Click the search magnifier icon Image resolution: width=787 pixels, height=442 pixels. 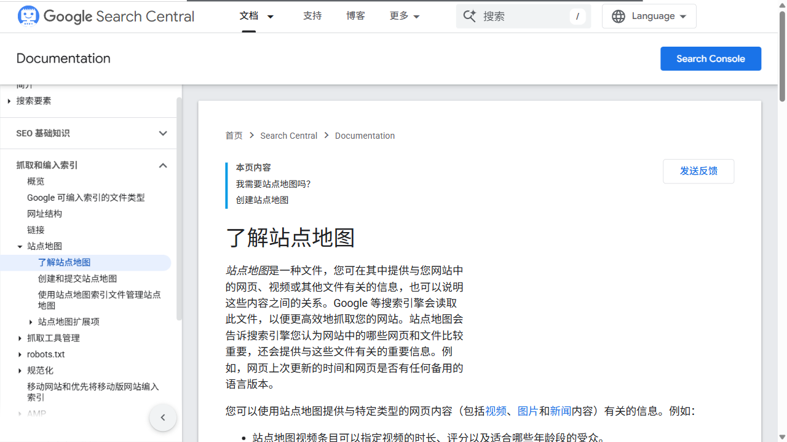(469, 16)
